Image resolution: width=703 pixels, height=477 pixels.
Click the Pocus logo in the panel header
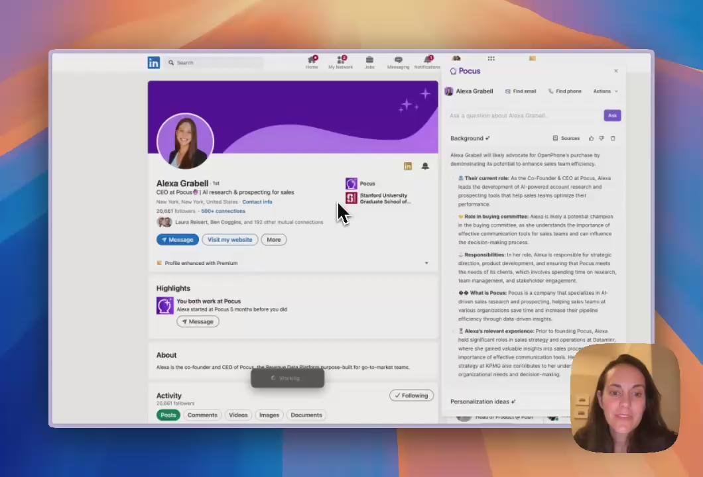click(x=465, y=71)
